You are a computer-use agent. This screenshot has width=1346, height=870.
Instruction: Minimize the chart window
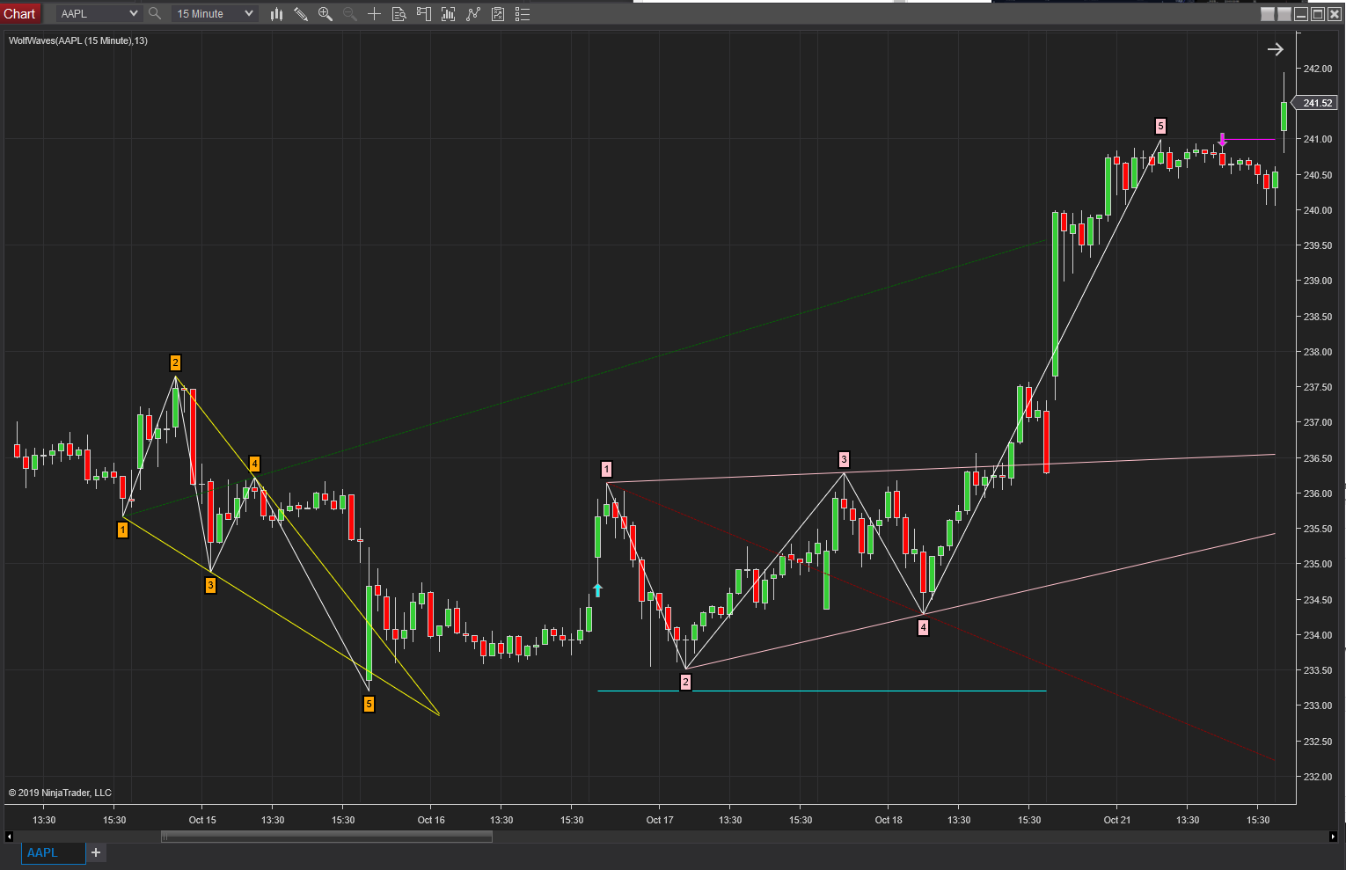tap(1301, 13)
